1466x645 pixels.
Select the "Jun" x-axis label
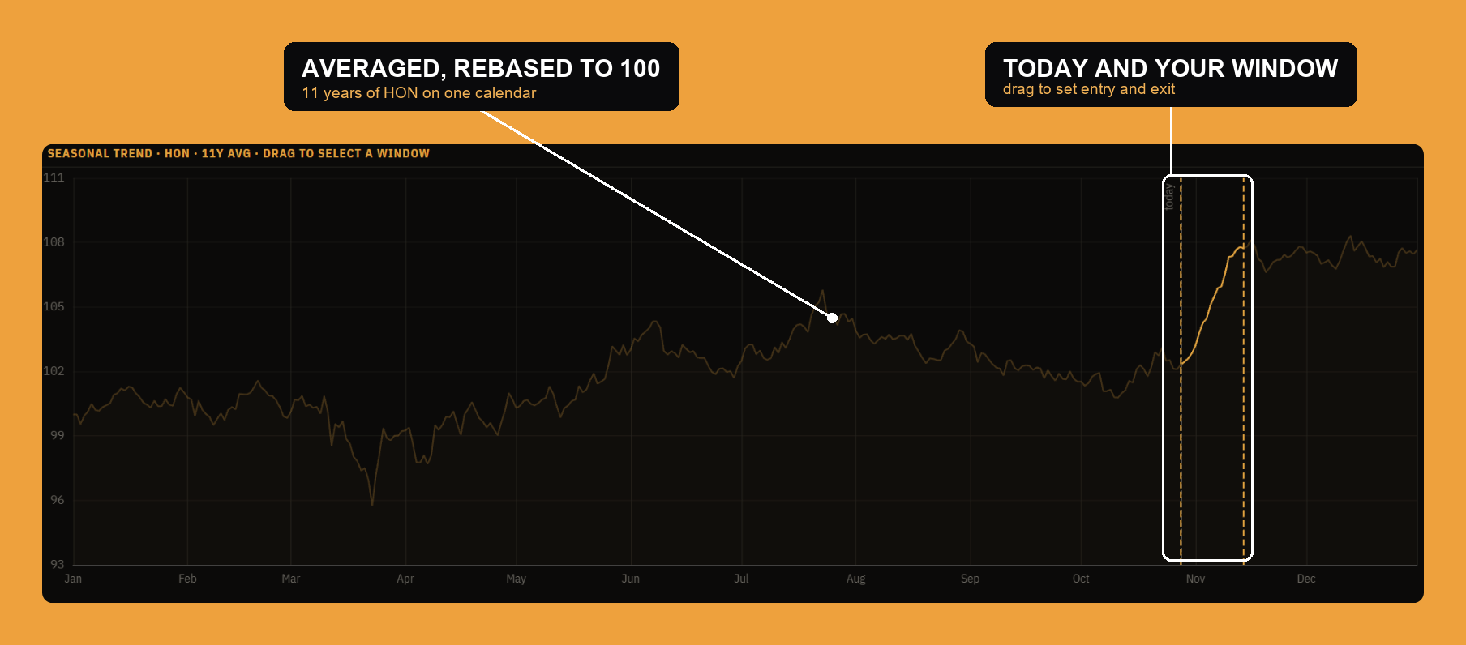click(x=631, y=579)
